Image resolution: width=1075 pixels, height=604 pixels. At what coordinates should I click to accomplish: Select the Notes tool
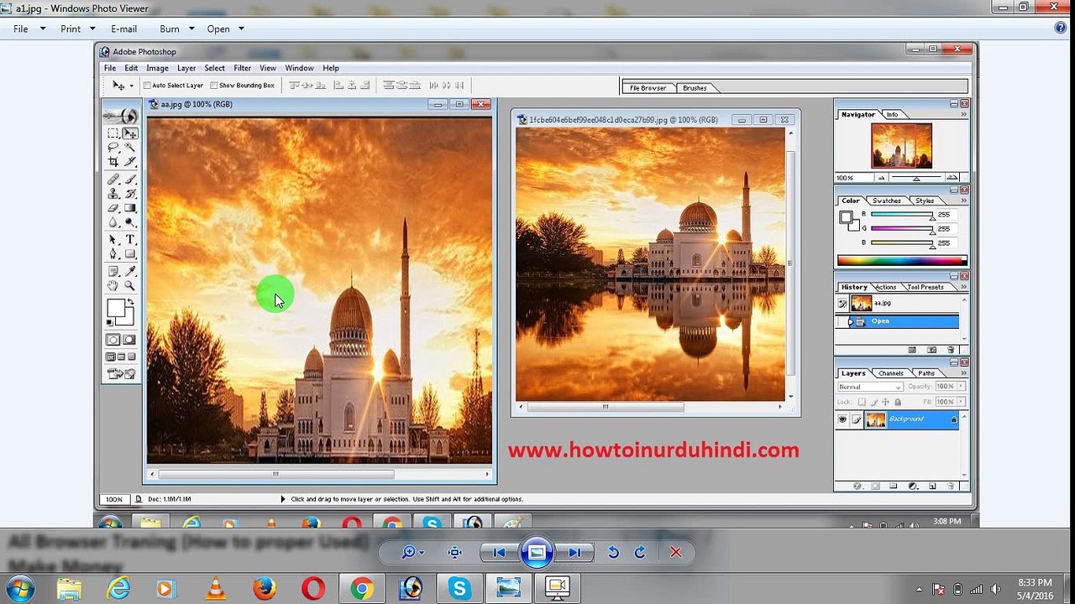tap(113, 271)
